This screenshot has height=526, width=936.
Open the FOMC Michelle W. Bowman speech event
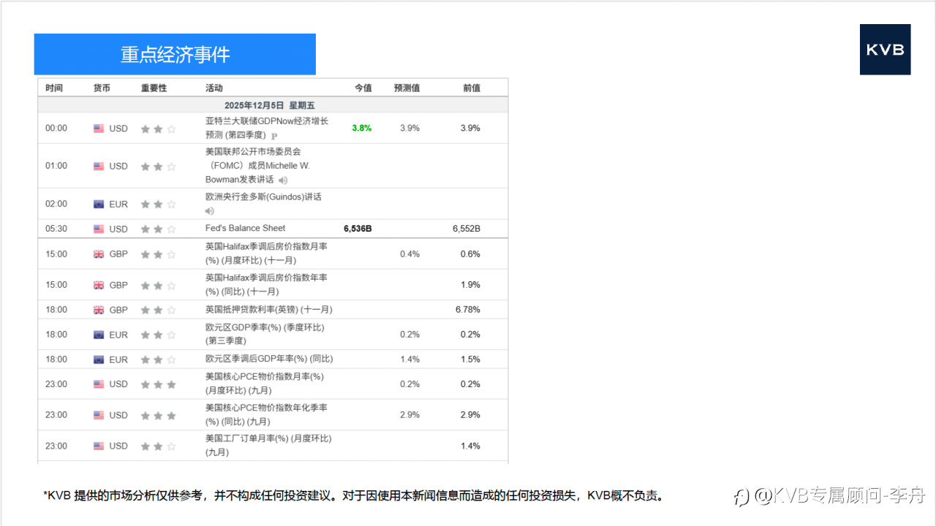click(257, 166)
